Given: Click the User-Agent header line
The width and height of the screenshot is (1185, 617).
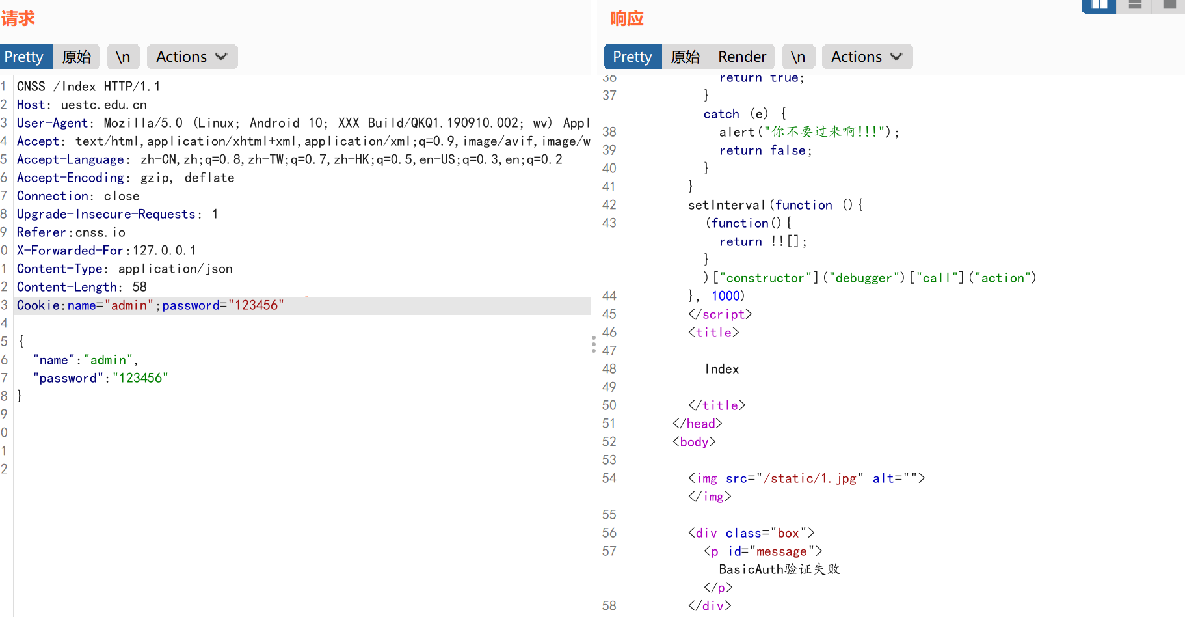Looking at the screenshot, I should pos(303,123).
